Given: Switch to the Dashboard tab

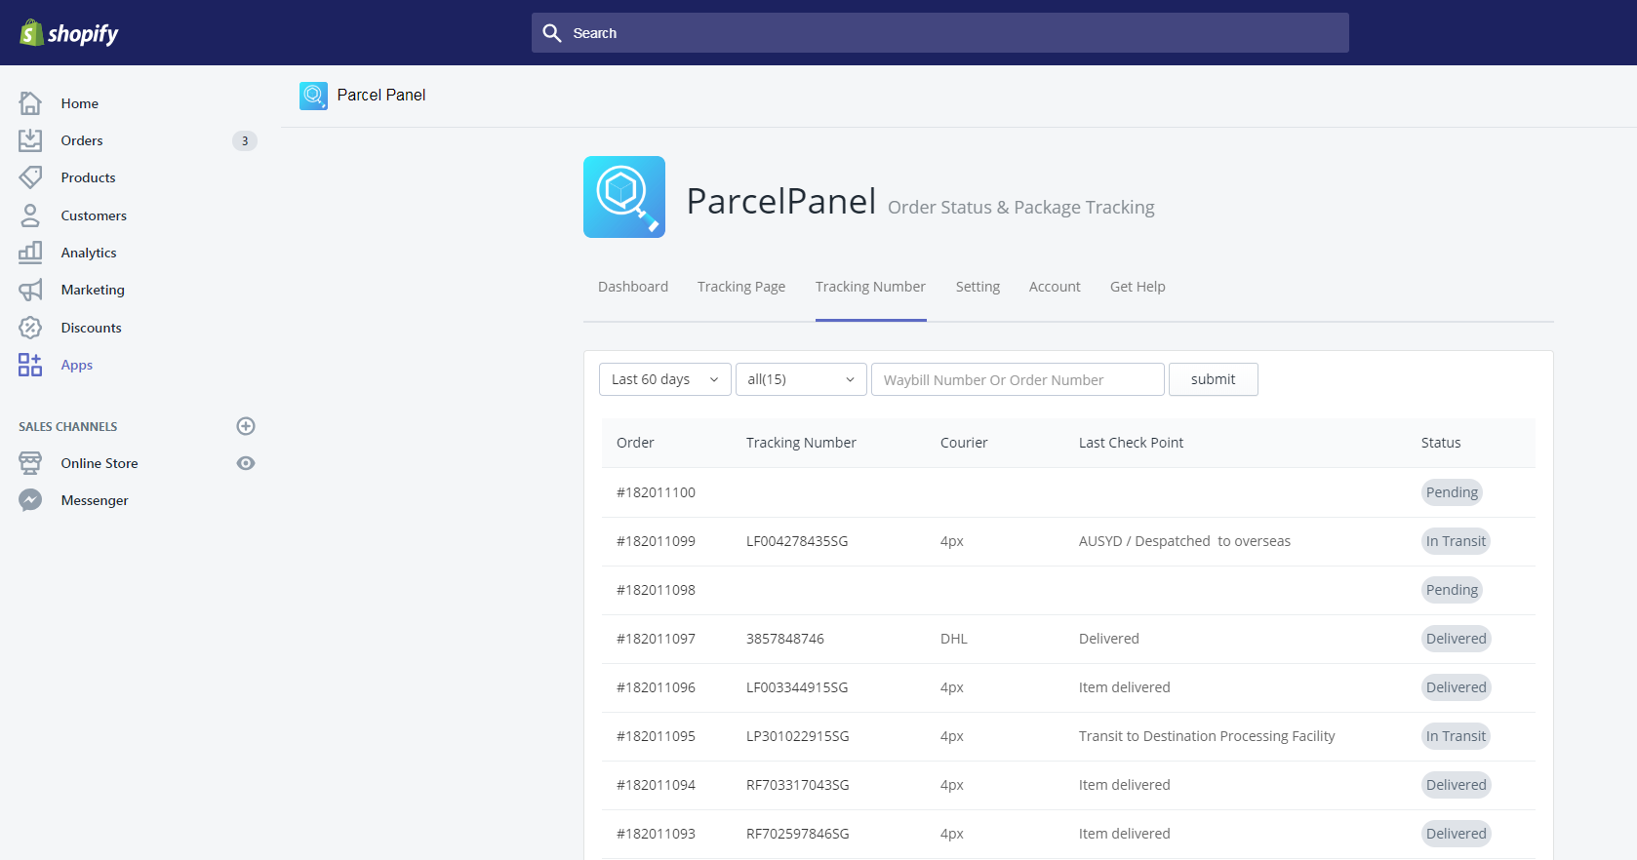Looking at the screenshot, I should click(633, 287).
